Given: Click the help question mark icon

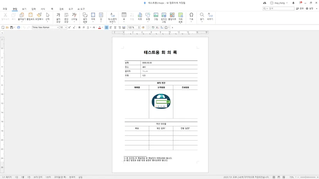Looking at the screenshot, I should [300, 3].
